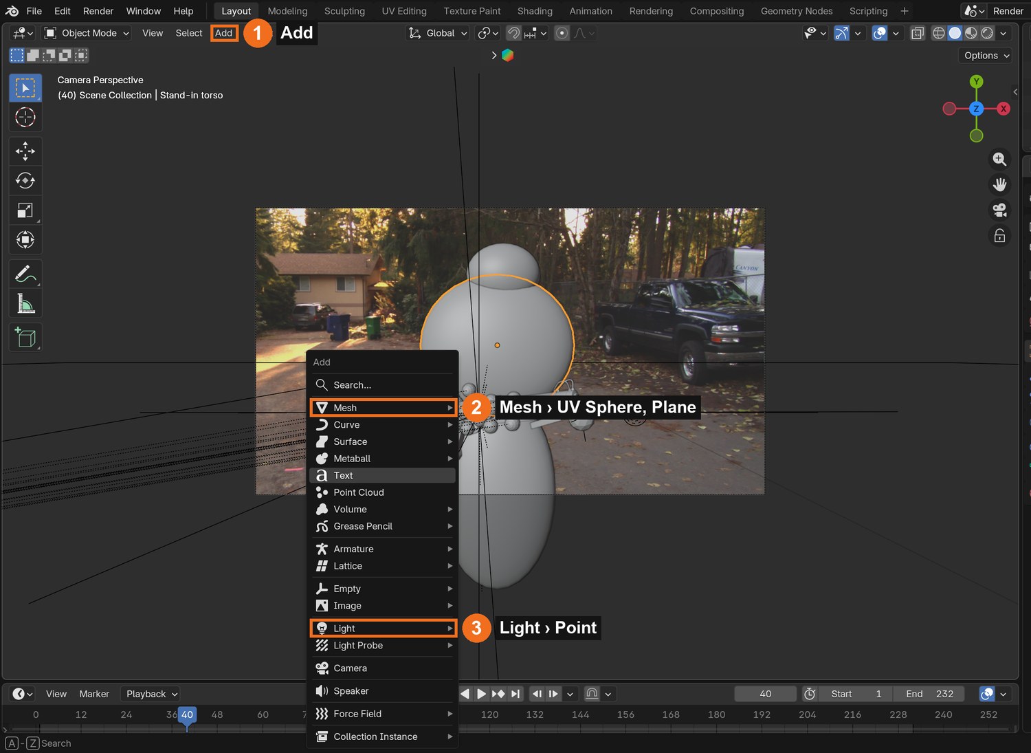Click the End frame field 232
The width and height of the screenshot is (1031, 753).
click(x=929, y=694)
